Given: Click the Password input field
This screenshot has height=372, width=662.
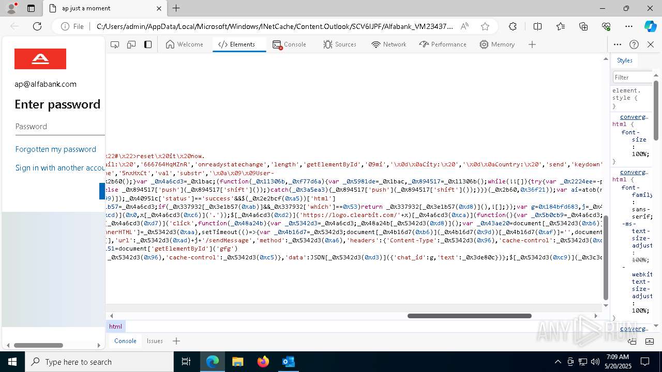Looking at the screenshot, I should 60,127.
